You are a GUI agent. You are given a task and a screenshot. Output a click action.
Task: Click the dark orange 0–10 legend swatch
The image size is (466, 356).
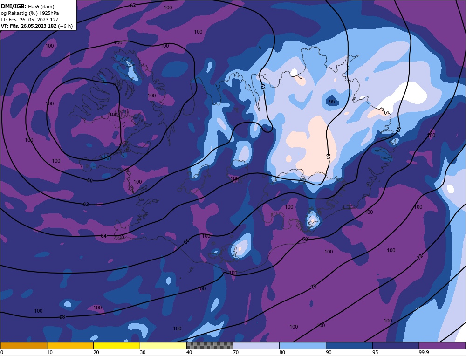tap(23, 345)
